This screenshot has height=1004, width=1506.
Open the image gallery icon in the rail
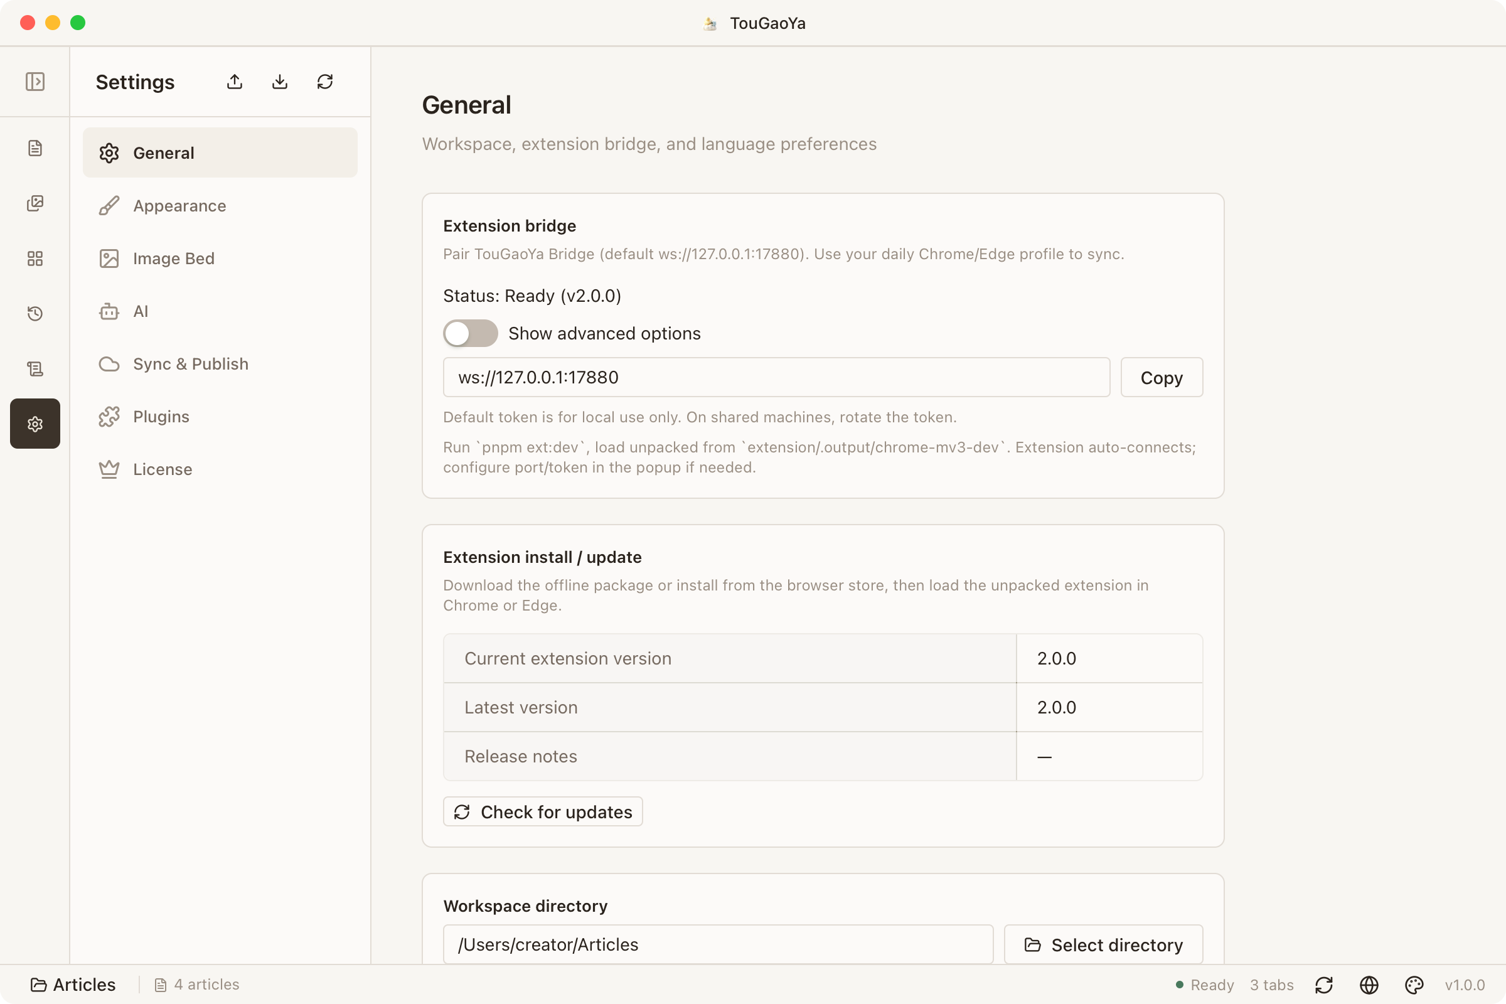point(35,203)
